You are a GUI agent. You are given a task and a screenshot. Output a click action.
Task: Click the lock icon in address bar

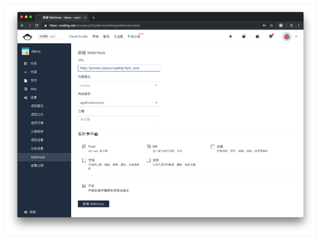[x=46, y=26]
